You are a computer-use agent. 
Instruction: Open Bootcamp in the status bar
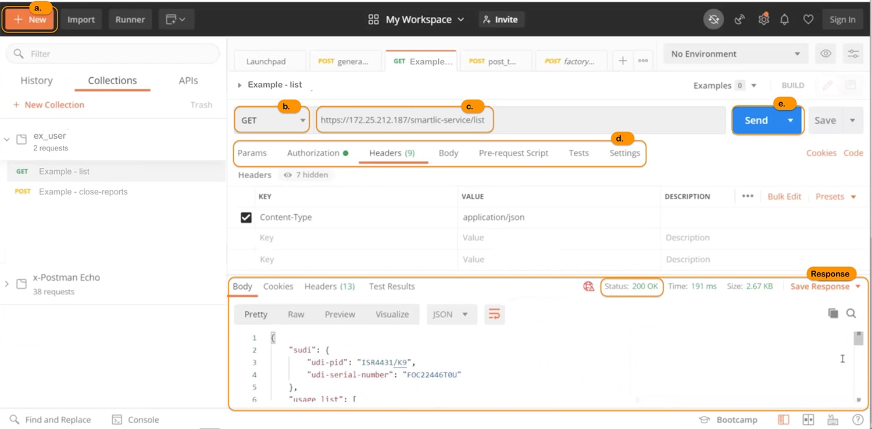pos(728,420)
